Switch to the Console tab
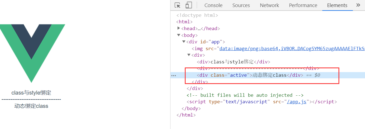 [x=213, y=5]
